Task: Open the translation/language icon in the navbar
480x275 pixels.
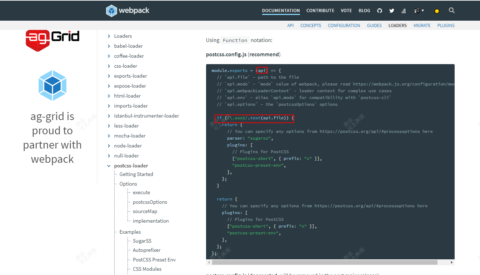Action: [416, 10]
